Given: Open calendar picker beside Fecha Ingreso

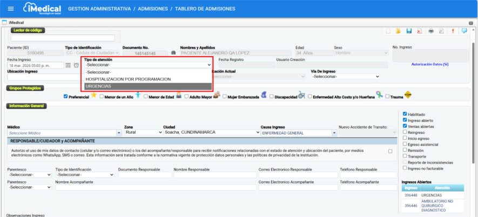Looking at the screenshot, I should click(69, 65).
